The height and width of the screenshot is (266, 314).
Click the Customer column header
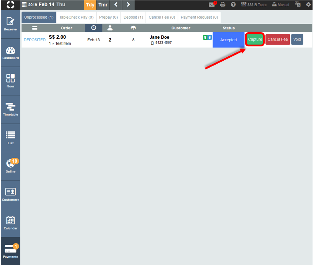181,28
